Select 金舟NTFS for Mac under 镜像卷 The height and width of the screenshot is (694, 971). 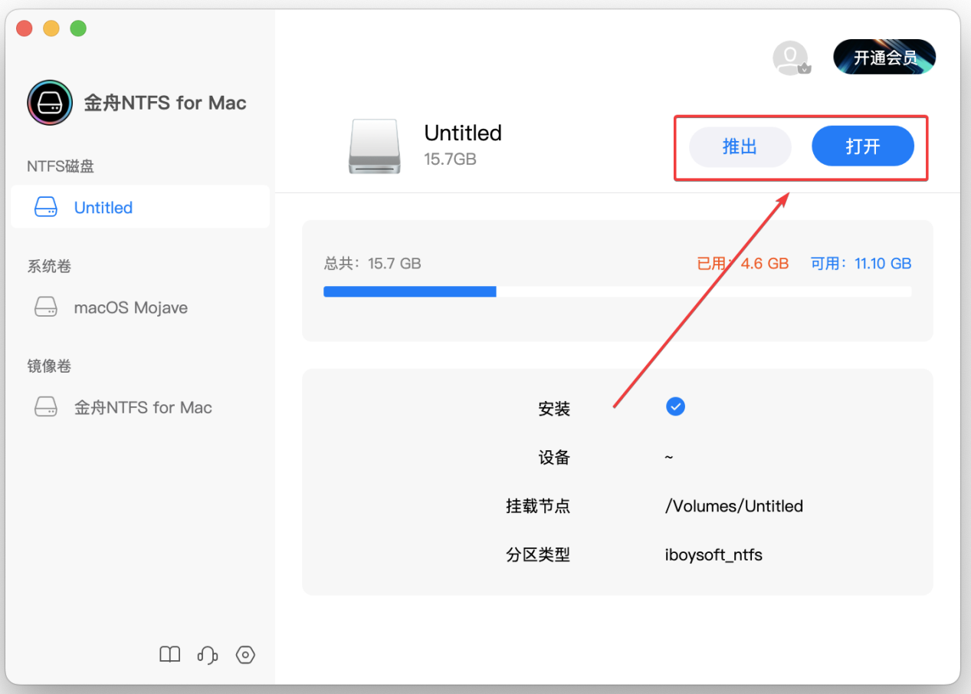(x=140, y=407)
